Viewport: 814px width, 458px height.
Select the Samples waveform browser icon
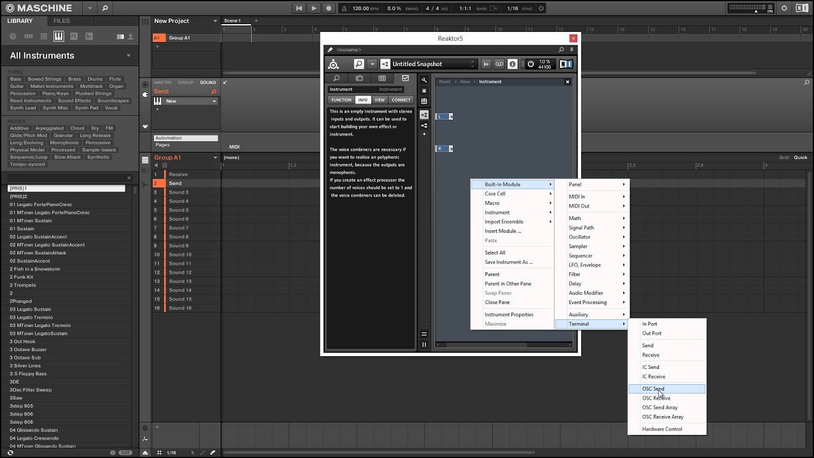click(89, 36)
